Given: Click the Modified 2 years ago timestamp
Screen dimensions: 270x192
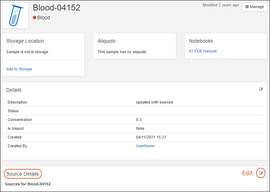Looking at the screenshot, I should (x=221, y=5).
